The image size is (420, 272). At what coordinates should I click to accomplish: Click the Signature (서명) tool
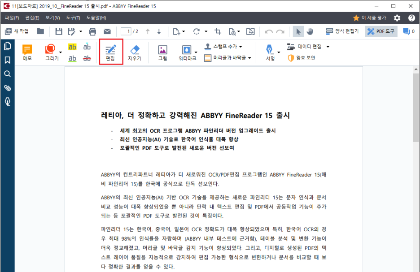[x=270, y=53]
